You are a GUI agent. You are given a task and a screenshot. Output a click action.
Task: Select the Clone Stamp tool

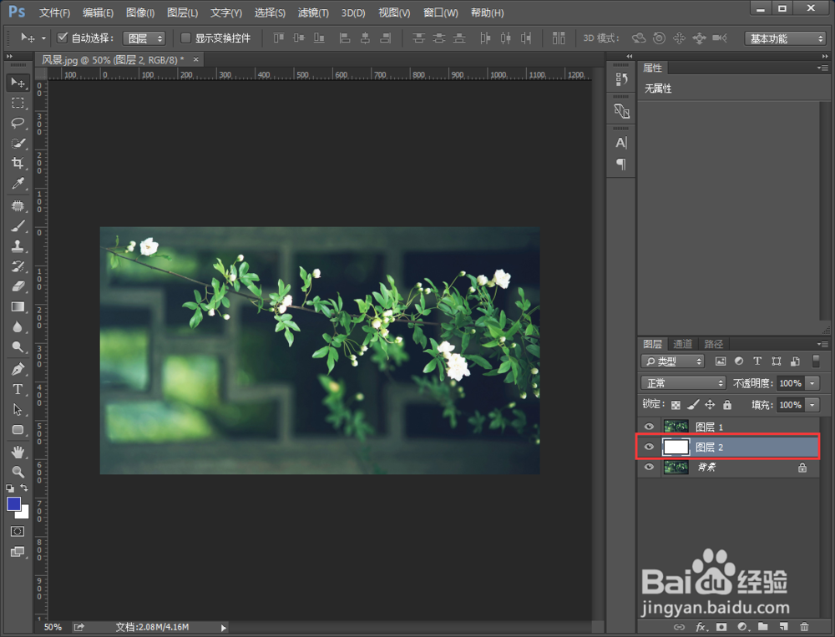pyautogui.click(x=18, y=246)
